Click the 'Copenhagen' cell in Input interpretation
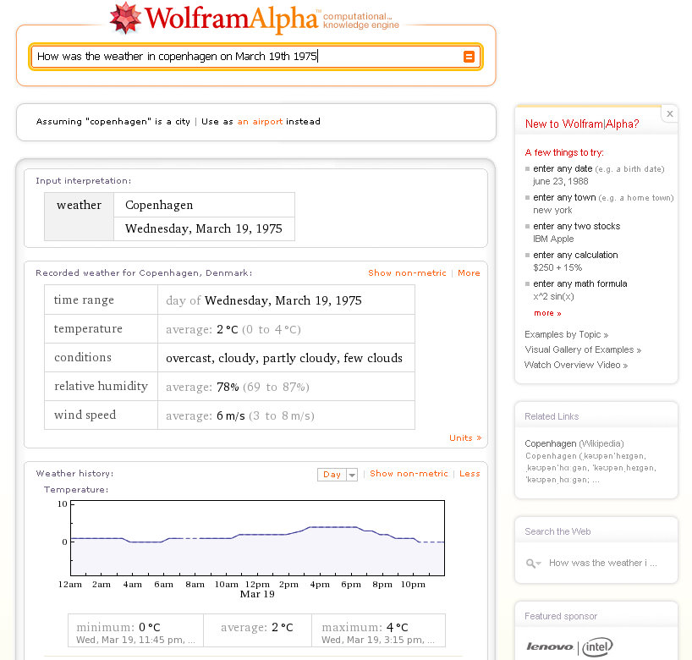692x660 pixels. coord(205,205)
